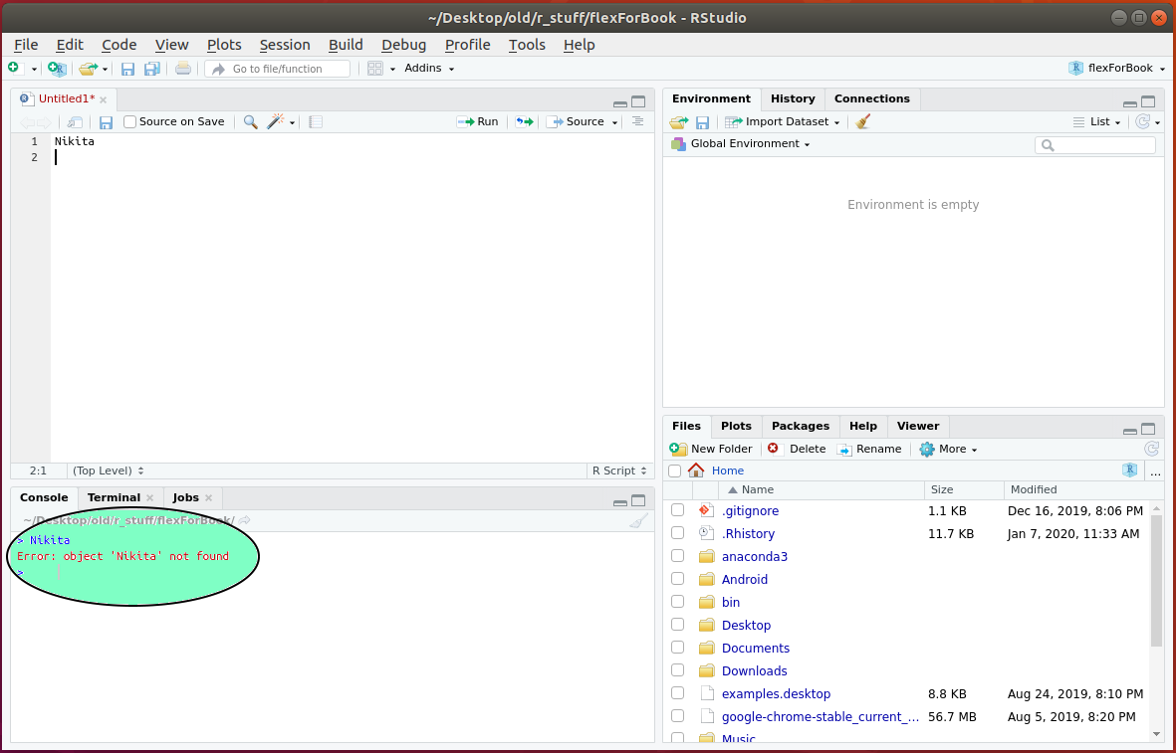Clear the console using the broom icon
The width and height of the screenshot is (1176, 753).
[637, 520]
